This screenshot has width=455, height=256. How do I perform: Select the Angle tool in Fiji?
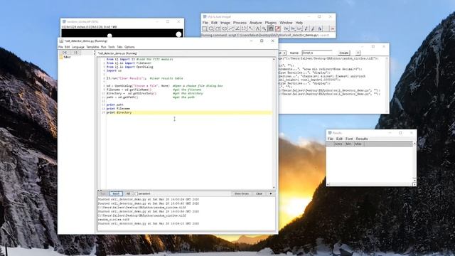[x=237, y=28]
